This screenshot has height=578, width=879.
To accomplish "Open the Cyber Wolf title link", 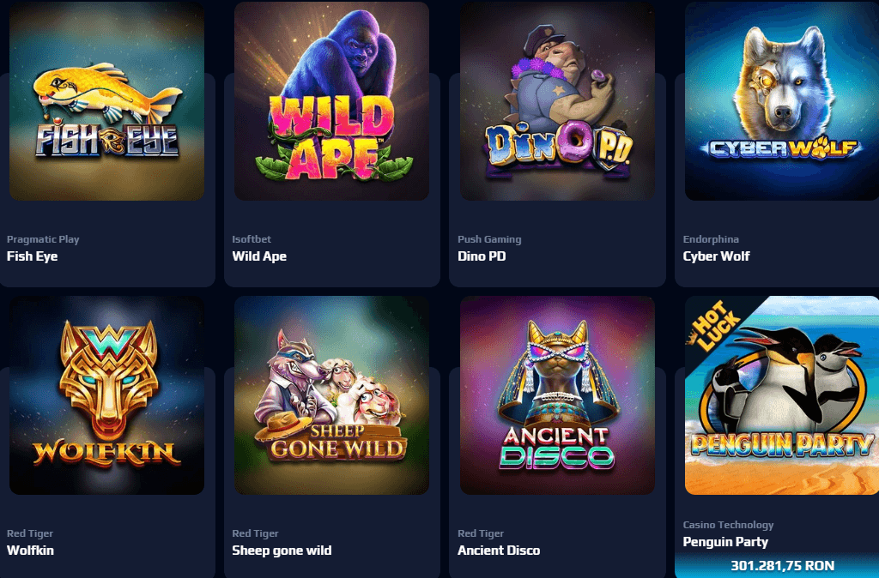I will tap(716, 256).
